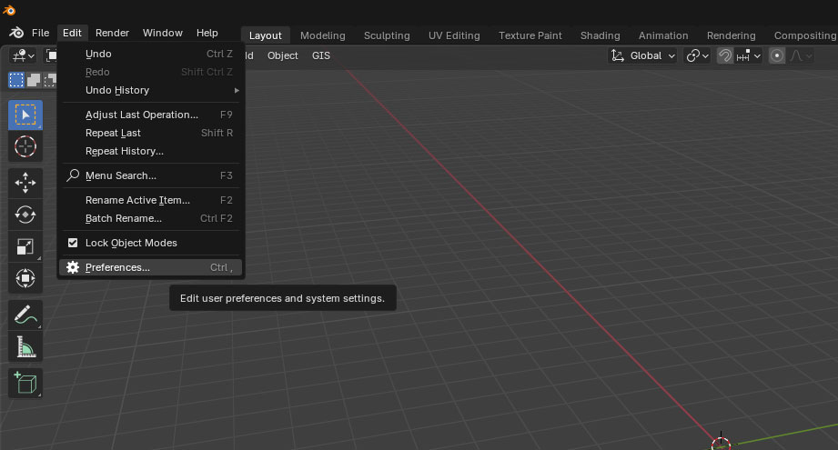
Task: Switch to the Sculpting workspace tab
Action: point(387,35)
